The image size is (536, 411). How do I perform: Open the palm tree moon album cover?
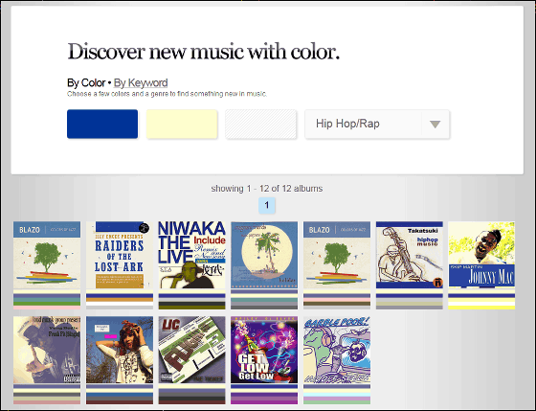point(264,255)
